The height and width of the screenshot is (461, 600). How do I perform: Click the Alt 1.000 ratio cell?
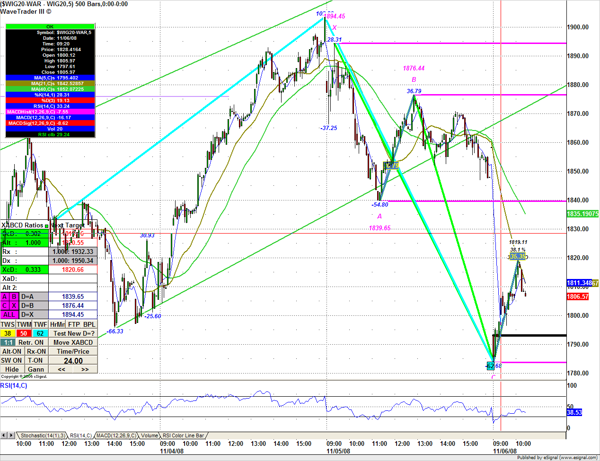point(24,243)
